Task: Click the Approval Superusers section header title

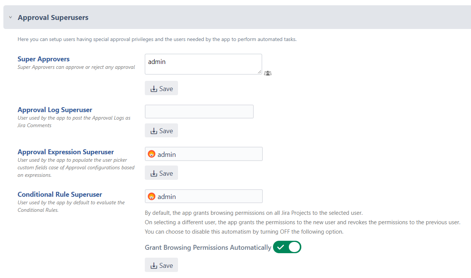Action: 53,17
